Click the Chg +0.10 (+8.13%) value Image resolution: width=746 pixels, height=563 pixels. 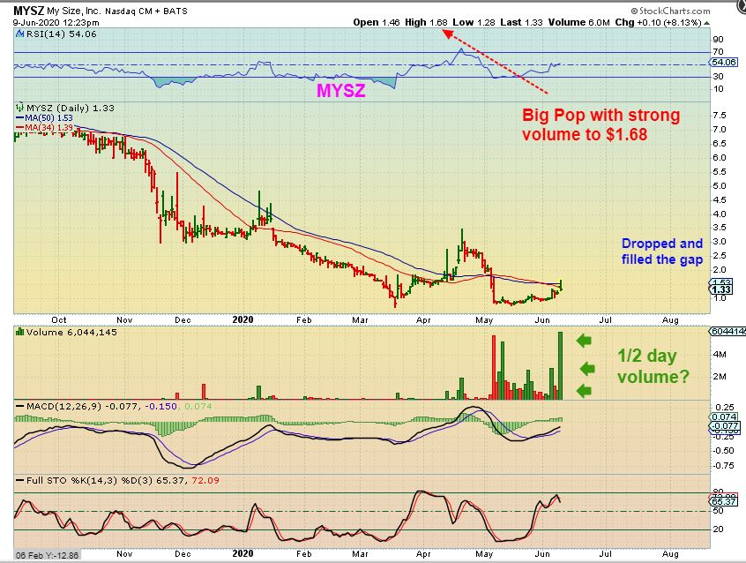[x=659, y=22]
